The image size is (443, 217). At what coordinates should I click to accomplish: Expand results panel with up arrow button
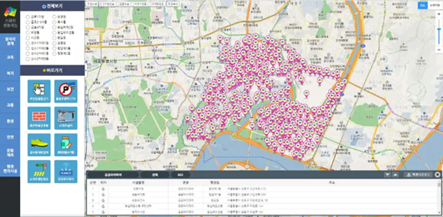tap(395, 175)
